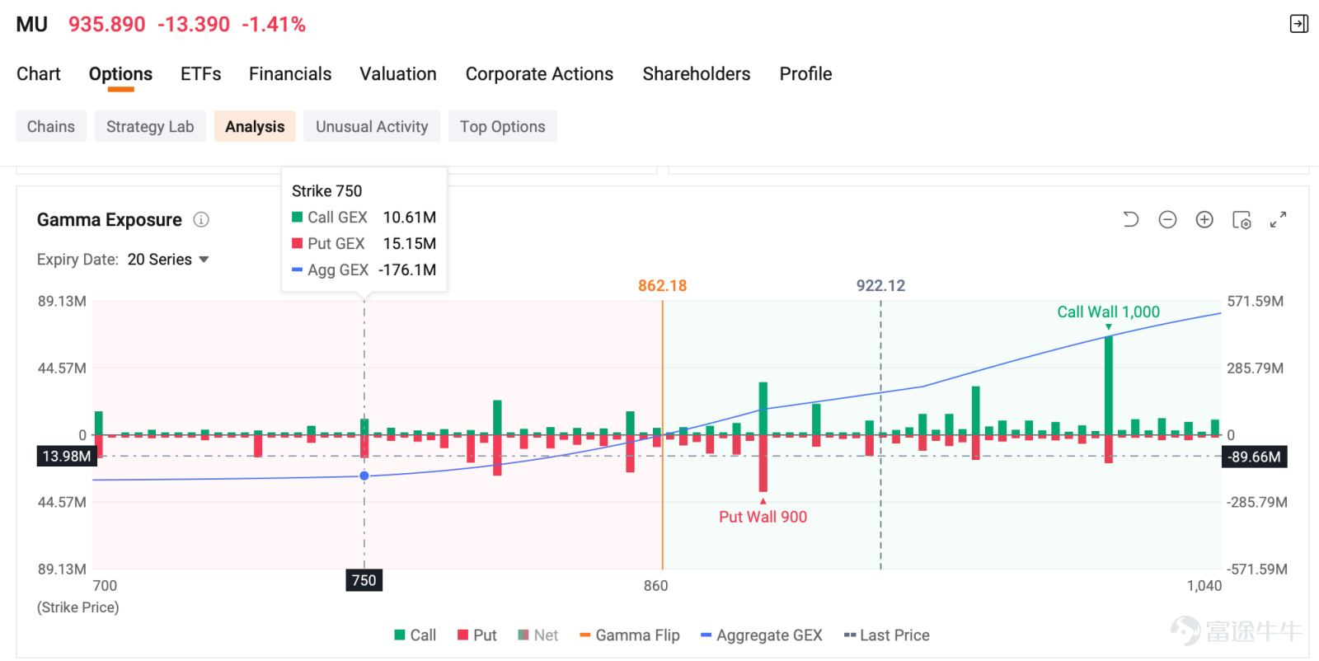Open chart display settings icon
The width and height of the screenshot is (1319, 661).
[1242, 219]
